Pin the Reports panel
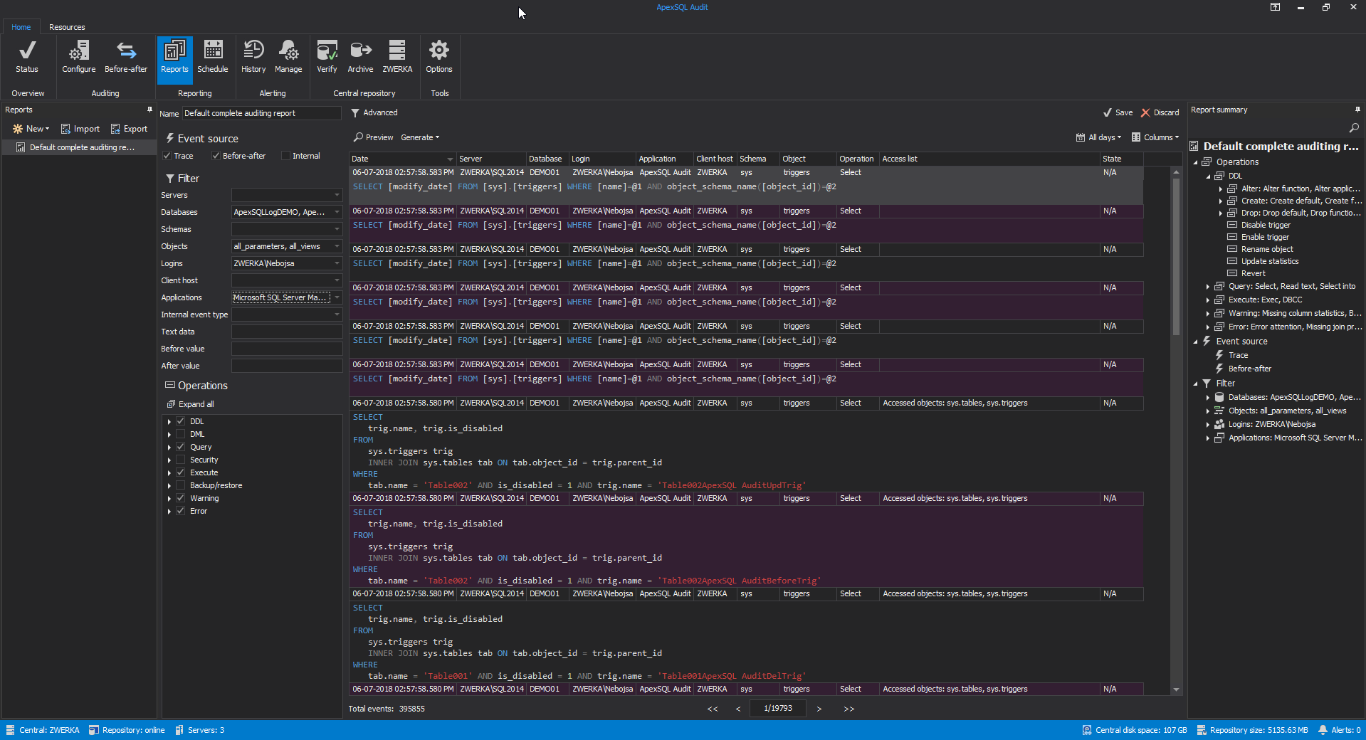1366x740 pixels. click(149, 110)
